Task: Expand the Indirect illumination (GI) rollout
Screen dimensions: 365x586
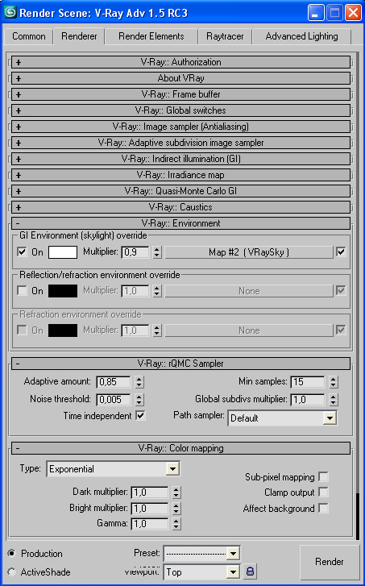Action: [180, 159]
